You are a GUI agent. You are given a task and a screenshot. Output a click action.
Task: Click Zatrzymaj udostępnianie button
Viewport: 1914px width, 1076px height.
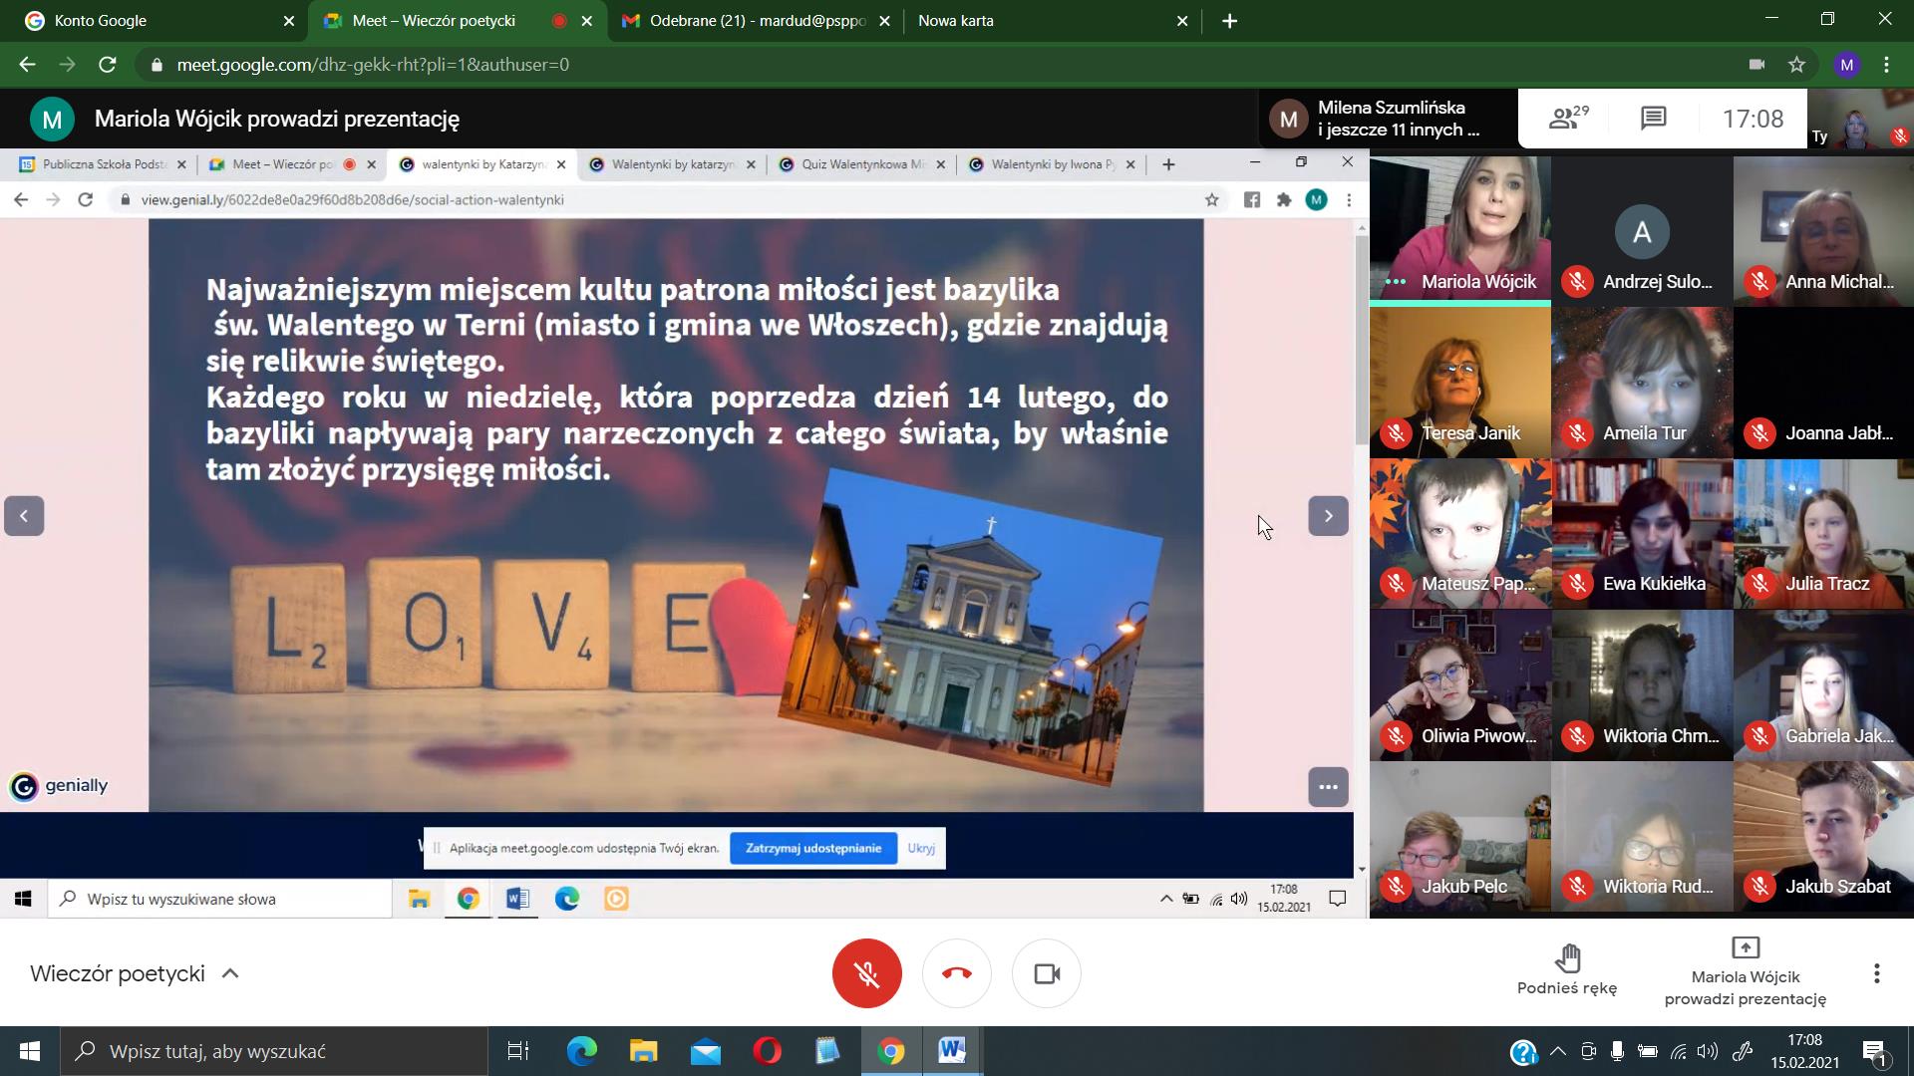[x=812, y=848]
